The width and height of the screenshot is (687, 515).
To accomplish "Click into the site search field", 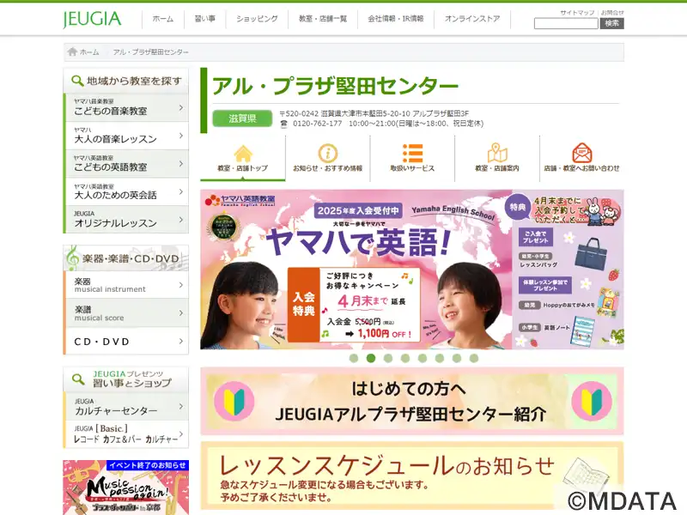I will pos(566,24).
